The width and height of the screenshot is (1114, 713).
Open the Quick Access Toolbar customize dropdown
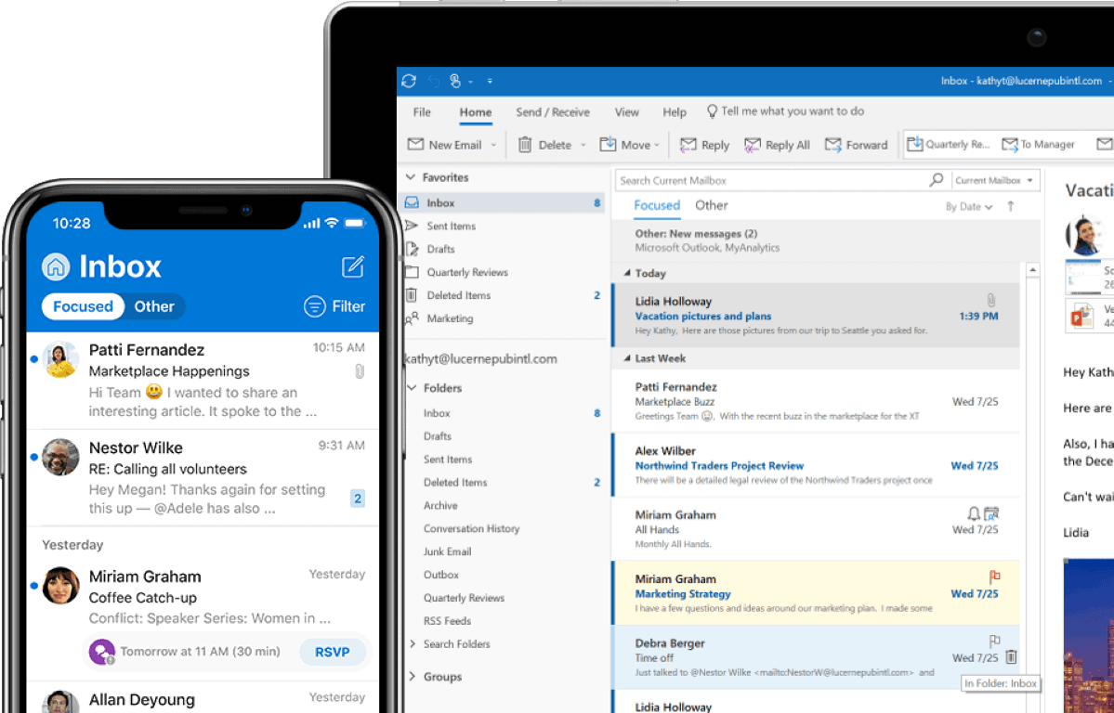point(490,81)
